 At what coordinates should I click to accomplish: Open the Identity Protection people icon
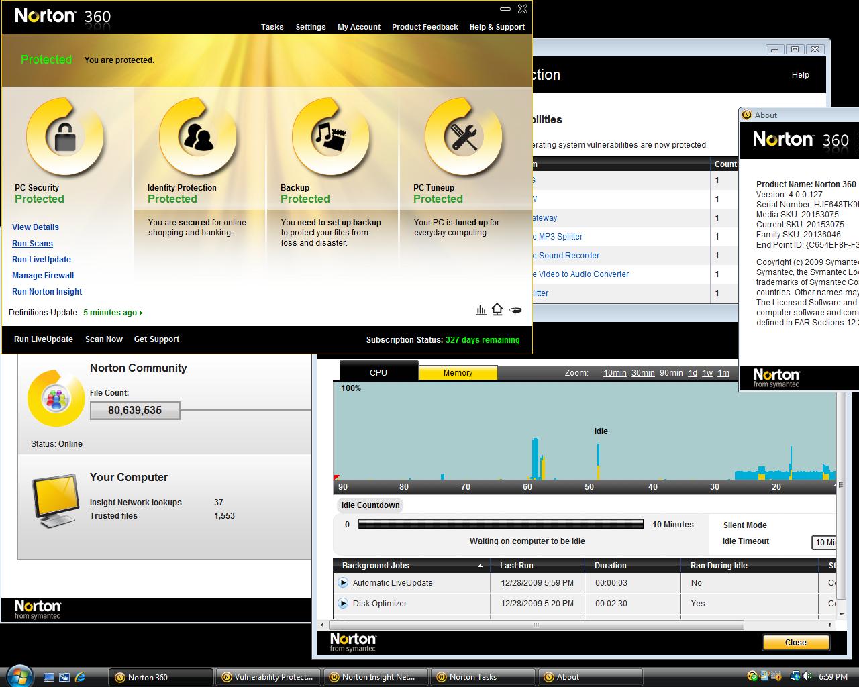pyautogui.click(x=197, y=137)
